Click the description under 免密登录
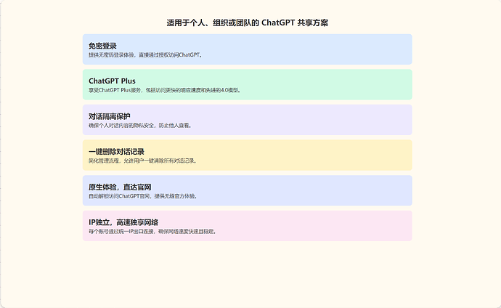 pos(145,55)
